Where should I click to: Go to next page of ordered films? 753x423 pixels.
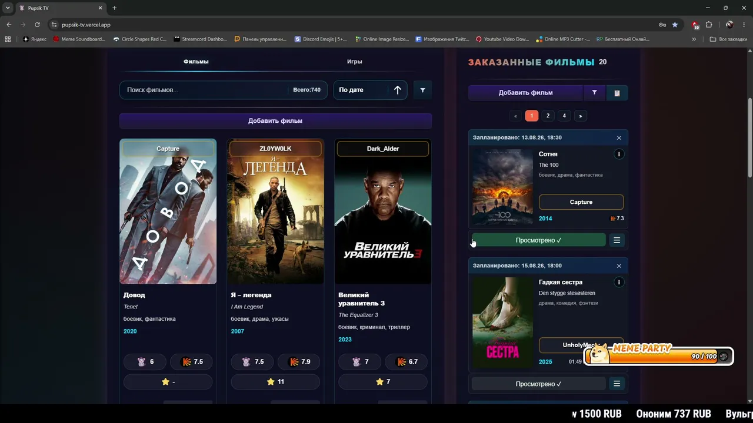point(581,116)
